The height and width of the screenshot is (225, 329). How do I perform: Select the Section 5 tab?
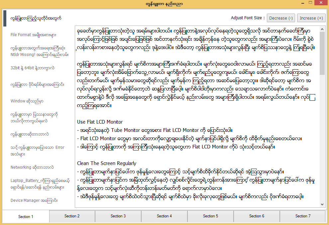[x=210, y=216]
